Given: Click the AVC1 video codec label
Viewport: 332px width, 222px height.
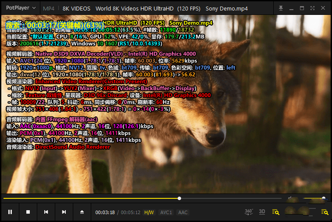Looking at the screenshot, I should pos(166,212).
